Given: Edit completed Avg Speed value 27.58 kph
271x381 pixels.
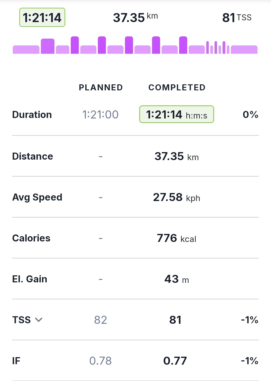Looking at the screenshot, I should point(176,197).
